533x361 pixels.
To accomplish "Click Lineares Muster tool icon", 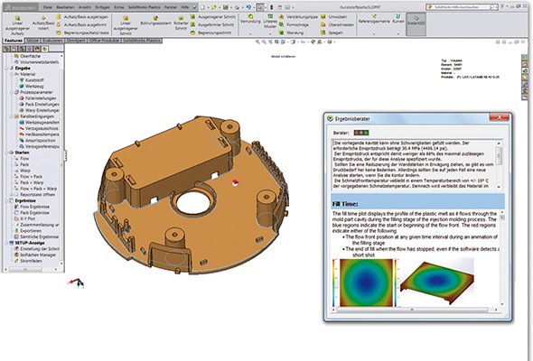I will 270,16.
